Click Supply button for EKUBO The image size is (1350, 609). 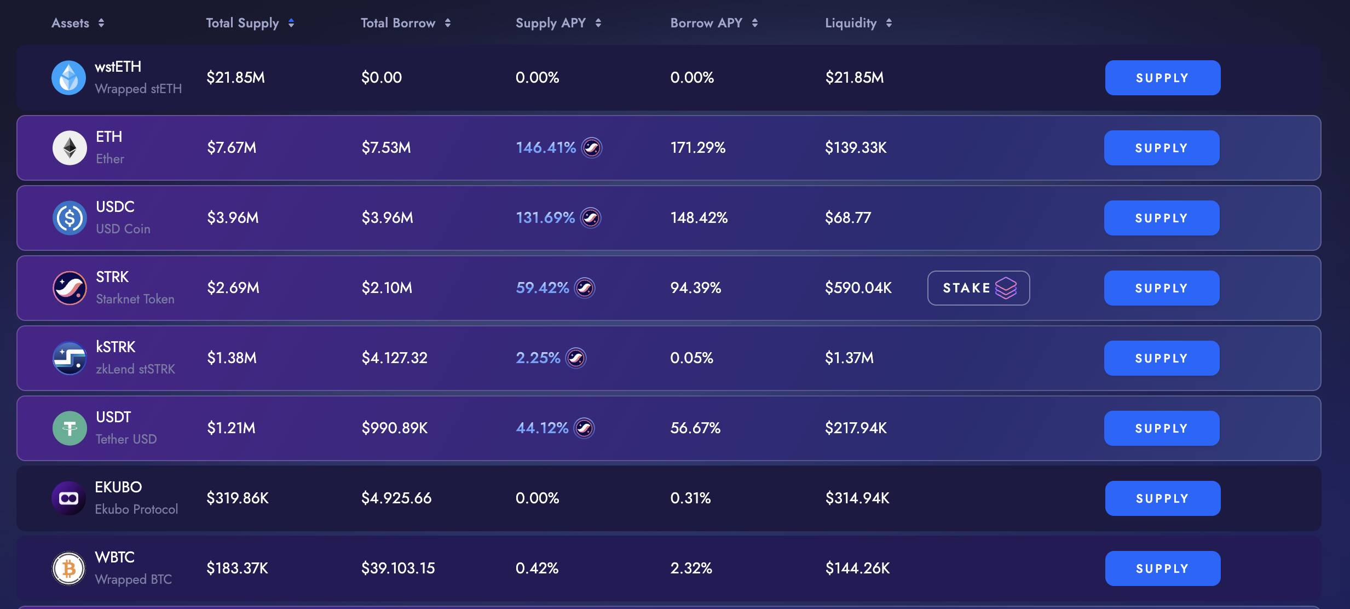(x=1163, y=498)
